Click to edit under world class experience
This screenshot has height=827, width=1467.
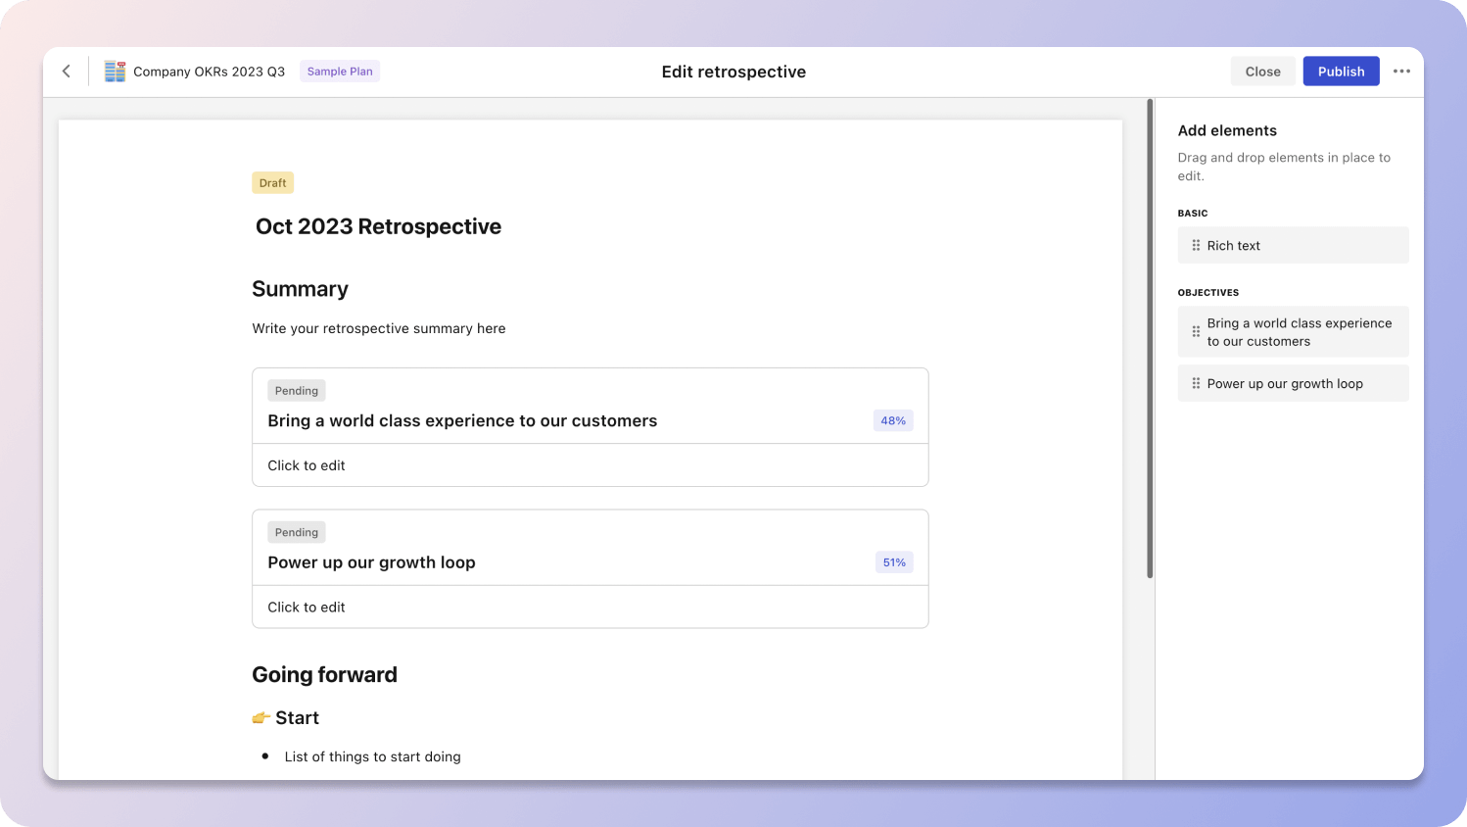click(x=307, y=465)
